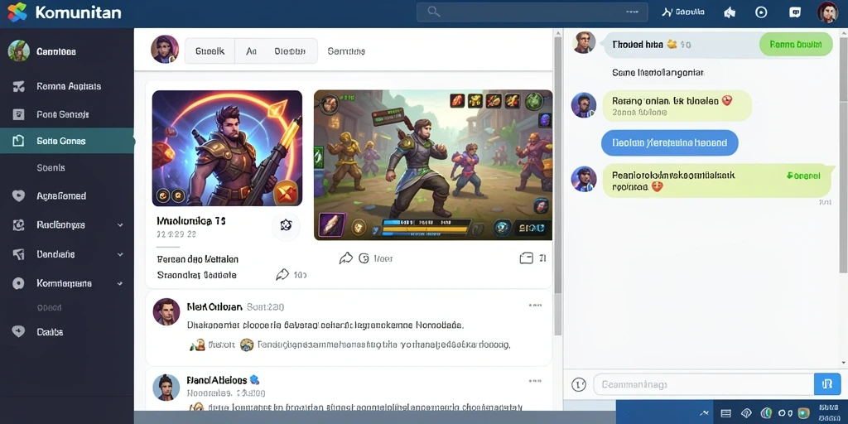Select the highlighted Sotte Gones sidebar item

pos(67,141)
